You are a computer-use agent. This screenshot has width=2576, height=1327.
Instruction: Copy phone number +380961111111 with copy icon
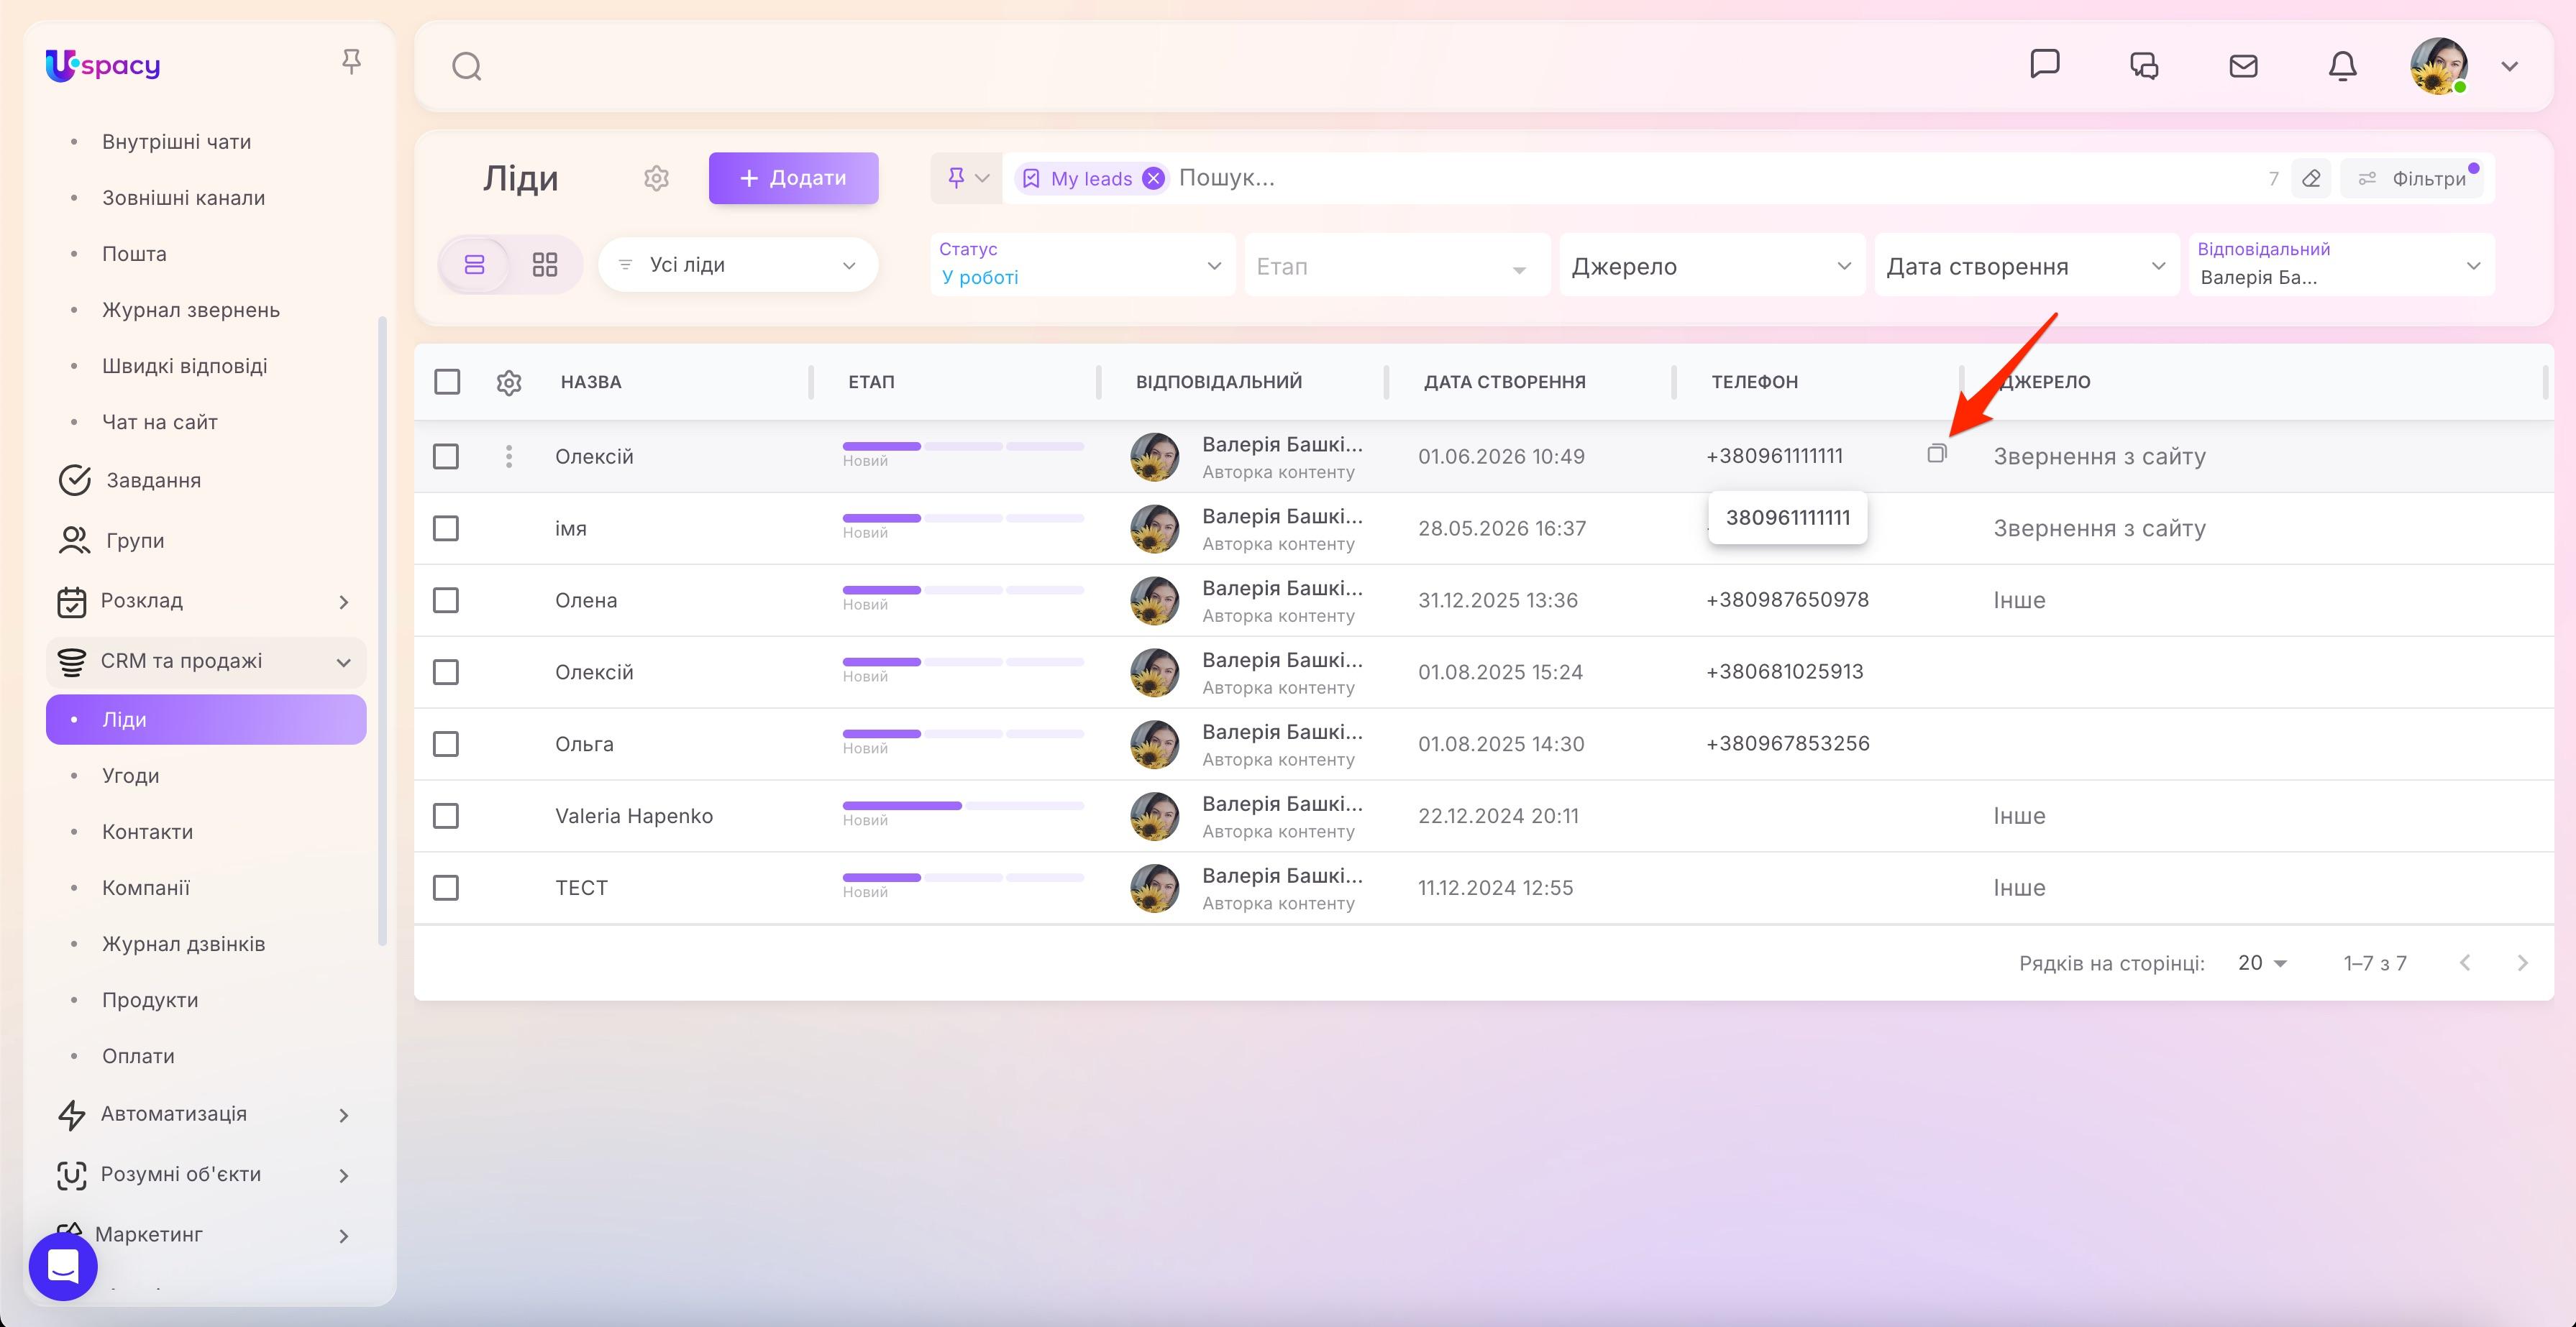pos(1937,454)
